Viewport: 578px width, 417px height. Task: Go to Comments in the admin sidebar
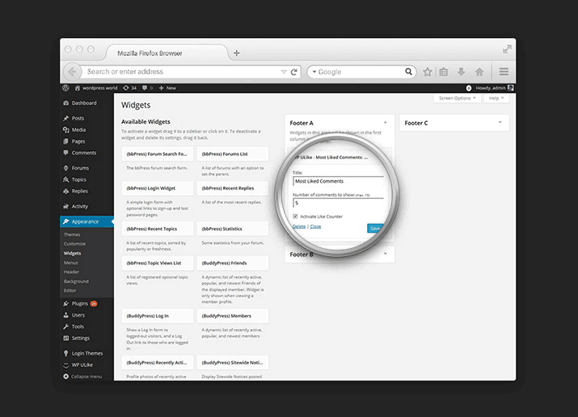tap(83, 153)
